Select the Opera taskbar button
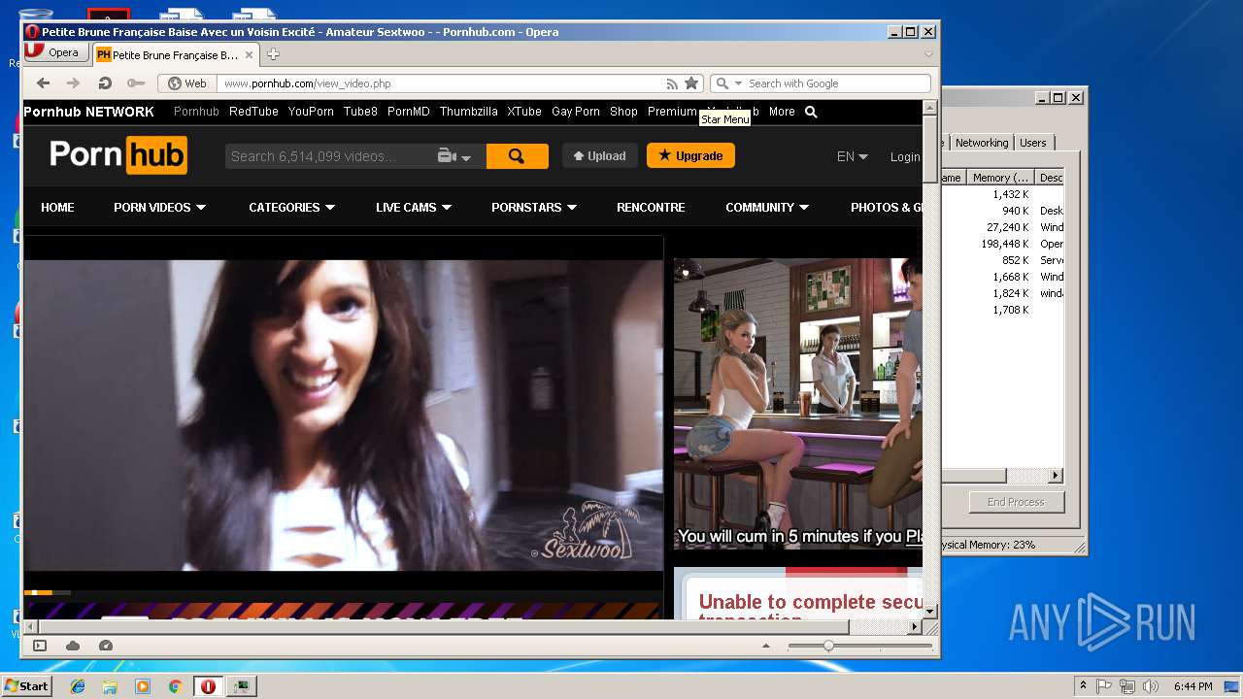This screenshot has height=699, width=1243. click(x=208, y=686)
